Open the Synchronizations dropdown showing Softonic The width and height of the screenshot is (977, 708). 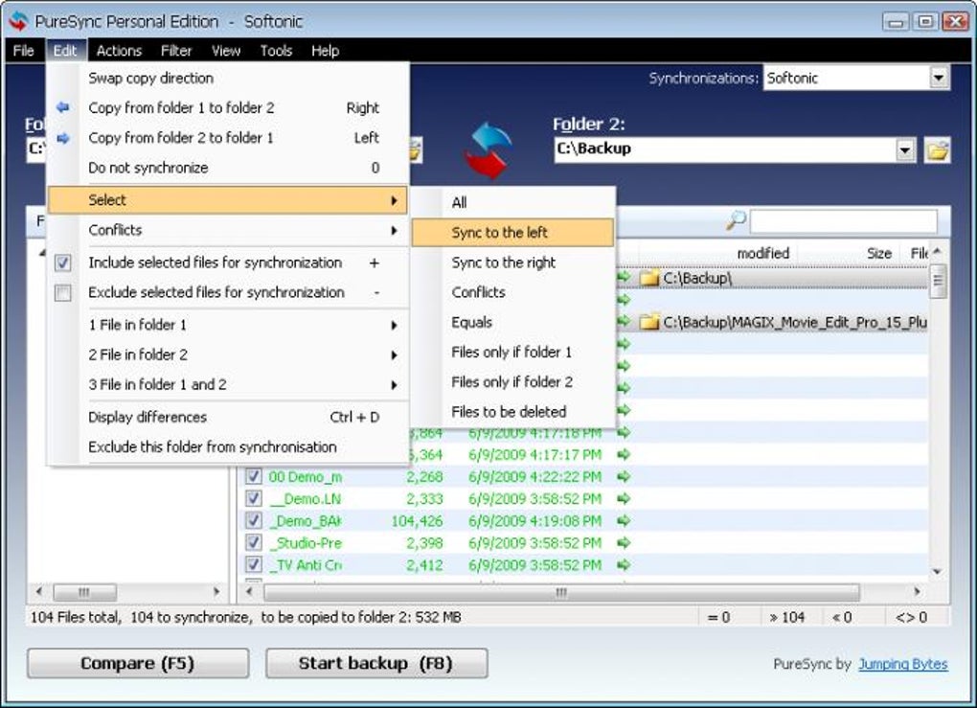(x=939, y=78)
